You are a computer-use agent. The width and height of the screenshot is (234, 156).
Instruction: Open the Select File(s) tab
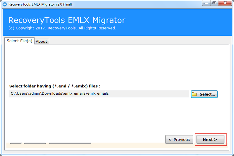click(x=19, y=41)
